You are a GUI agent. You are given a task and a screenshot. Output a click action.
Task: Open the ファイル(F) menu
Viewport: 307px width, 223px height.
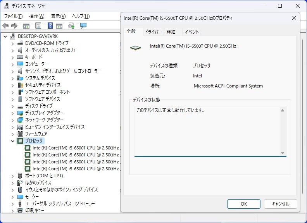[13, 16]
